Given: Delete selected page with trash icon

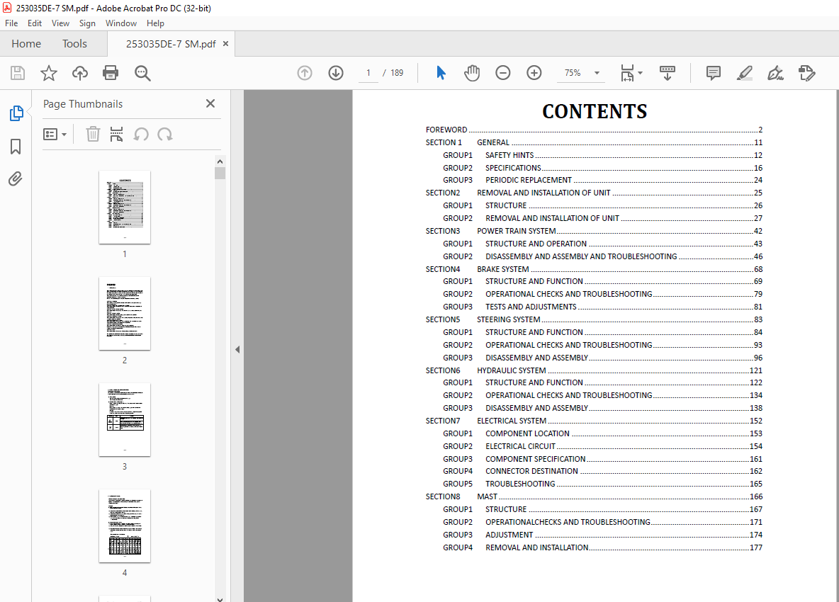Looking at the screenshot, I should click(x=93, y=134).
